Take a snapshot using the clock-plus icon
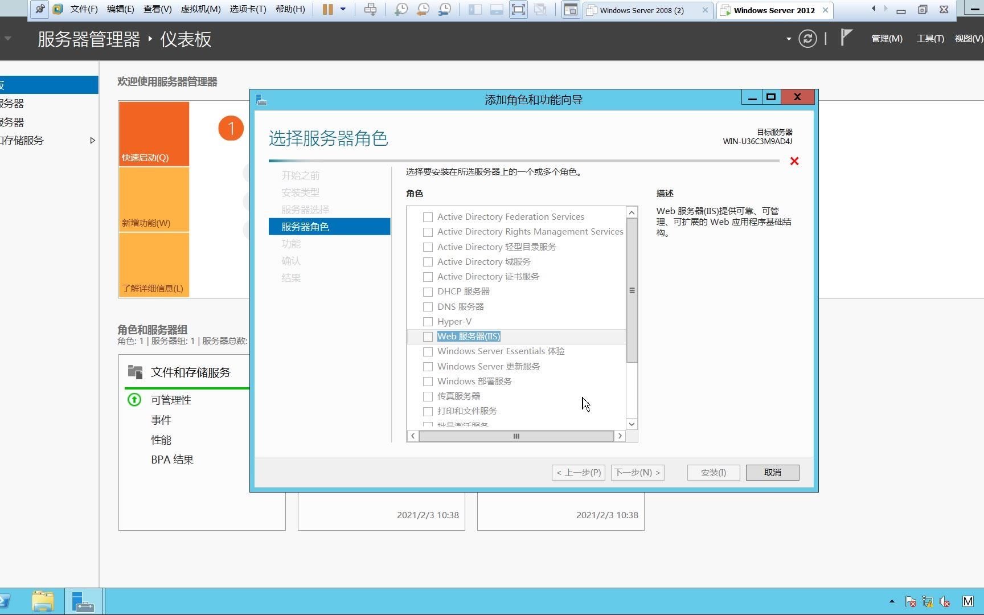 coord(401,9)
